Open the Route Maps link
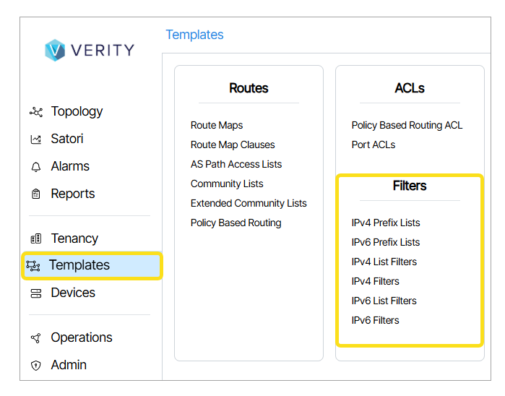Screen dimensions: 505x396 217,126
